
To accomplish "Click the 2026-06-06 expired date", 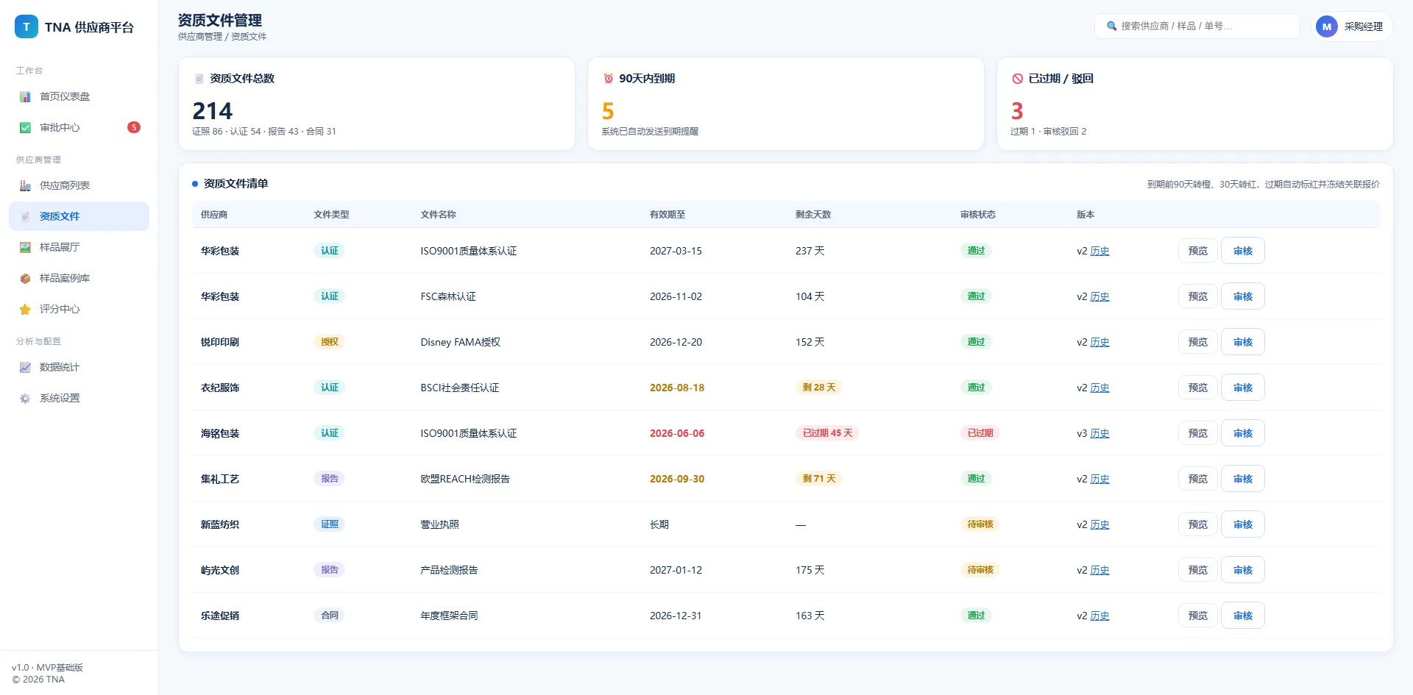I will (677, 433).
